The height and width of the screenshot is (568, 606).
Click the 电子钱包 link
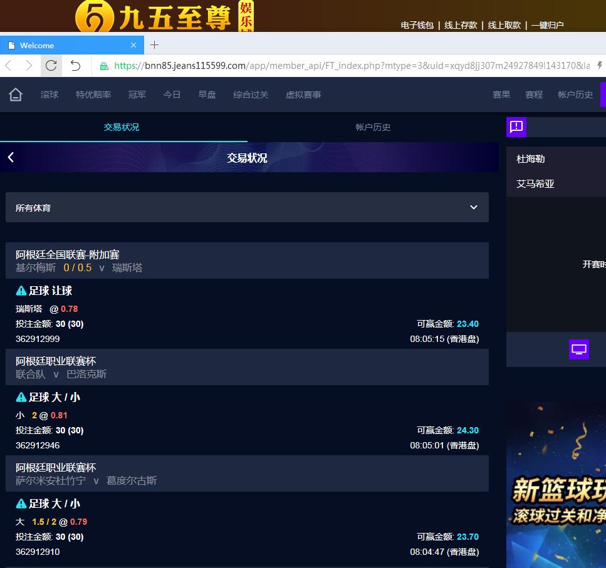(417, 25)
